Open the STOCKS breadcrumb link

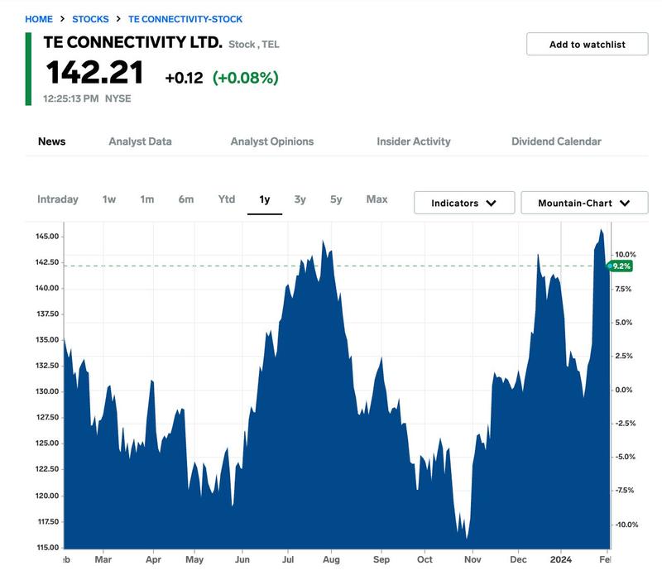click(x=90, y=19)
